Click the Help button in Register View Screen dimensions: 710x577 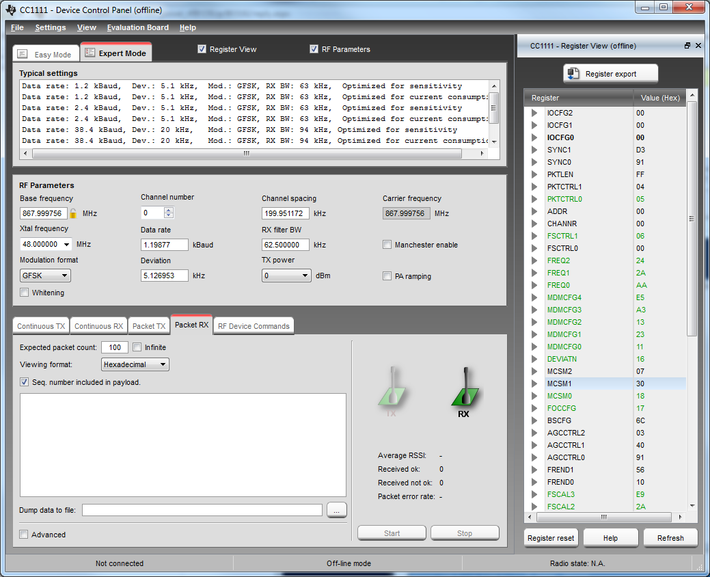[x=610, y=538]
